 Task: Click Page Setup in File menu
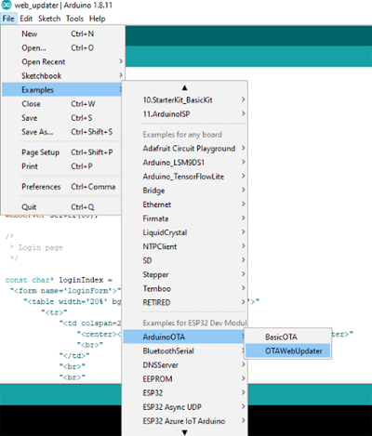point(61,152)
